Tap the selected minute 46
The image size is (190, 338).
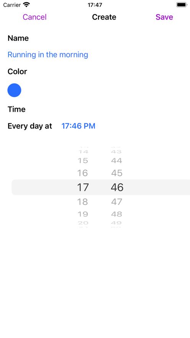tap(117, 187)
